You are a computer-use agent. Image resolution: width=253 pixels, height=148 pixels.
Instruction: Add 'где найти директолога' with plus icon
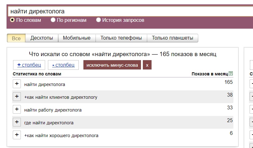(17, 122)
